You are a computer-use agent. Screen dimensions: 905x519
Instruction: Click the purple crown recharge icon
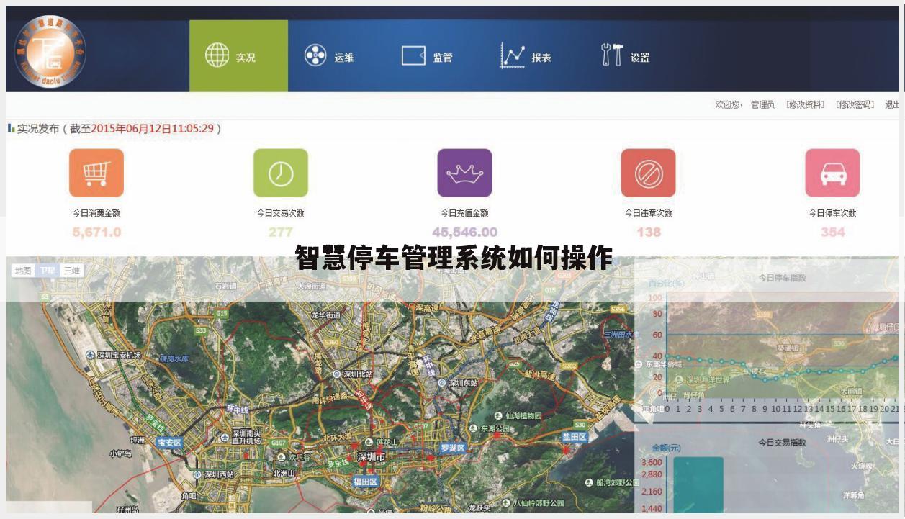coord(464,173)
